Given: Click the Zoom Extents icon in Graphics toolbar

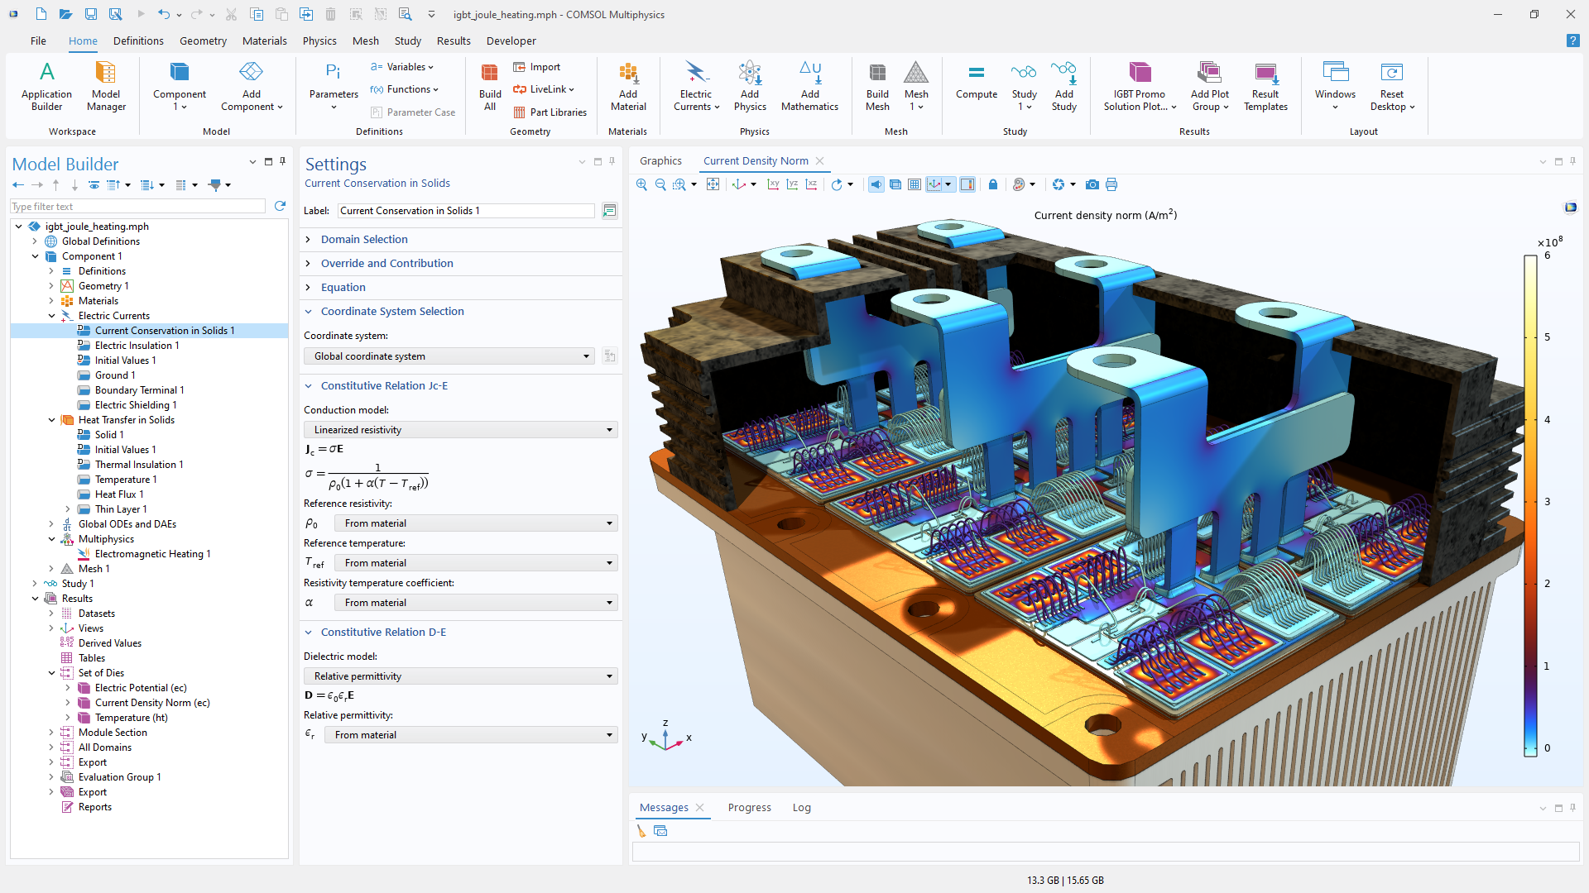Looking at the screenshot, I should (713, 184).
